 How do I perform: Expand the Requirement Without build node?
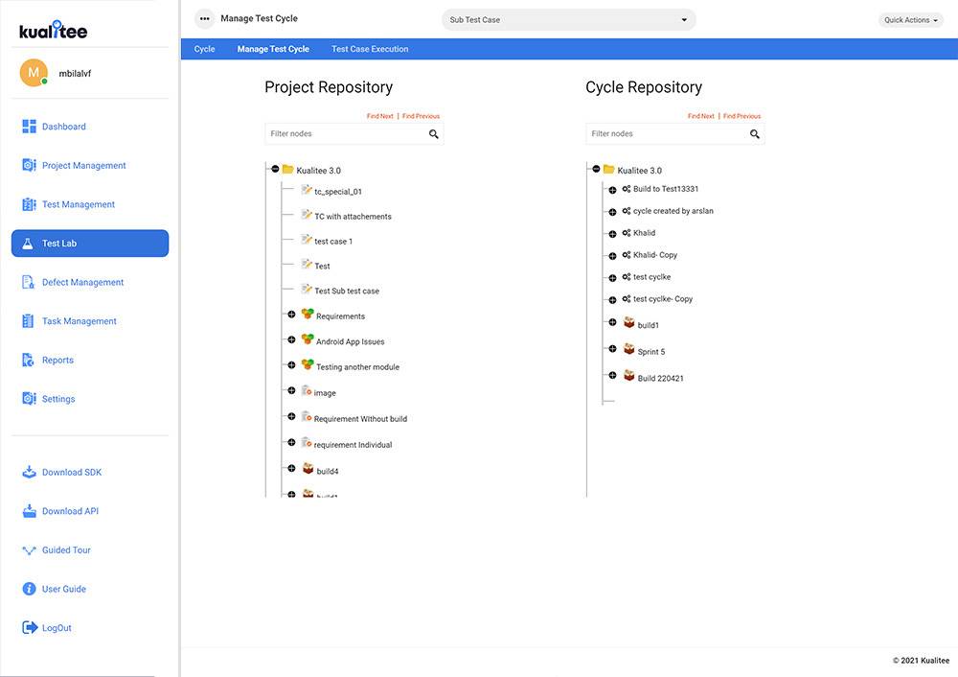point(291,416)
